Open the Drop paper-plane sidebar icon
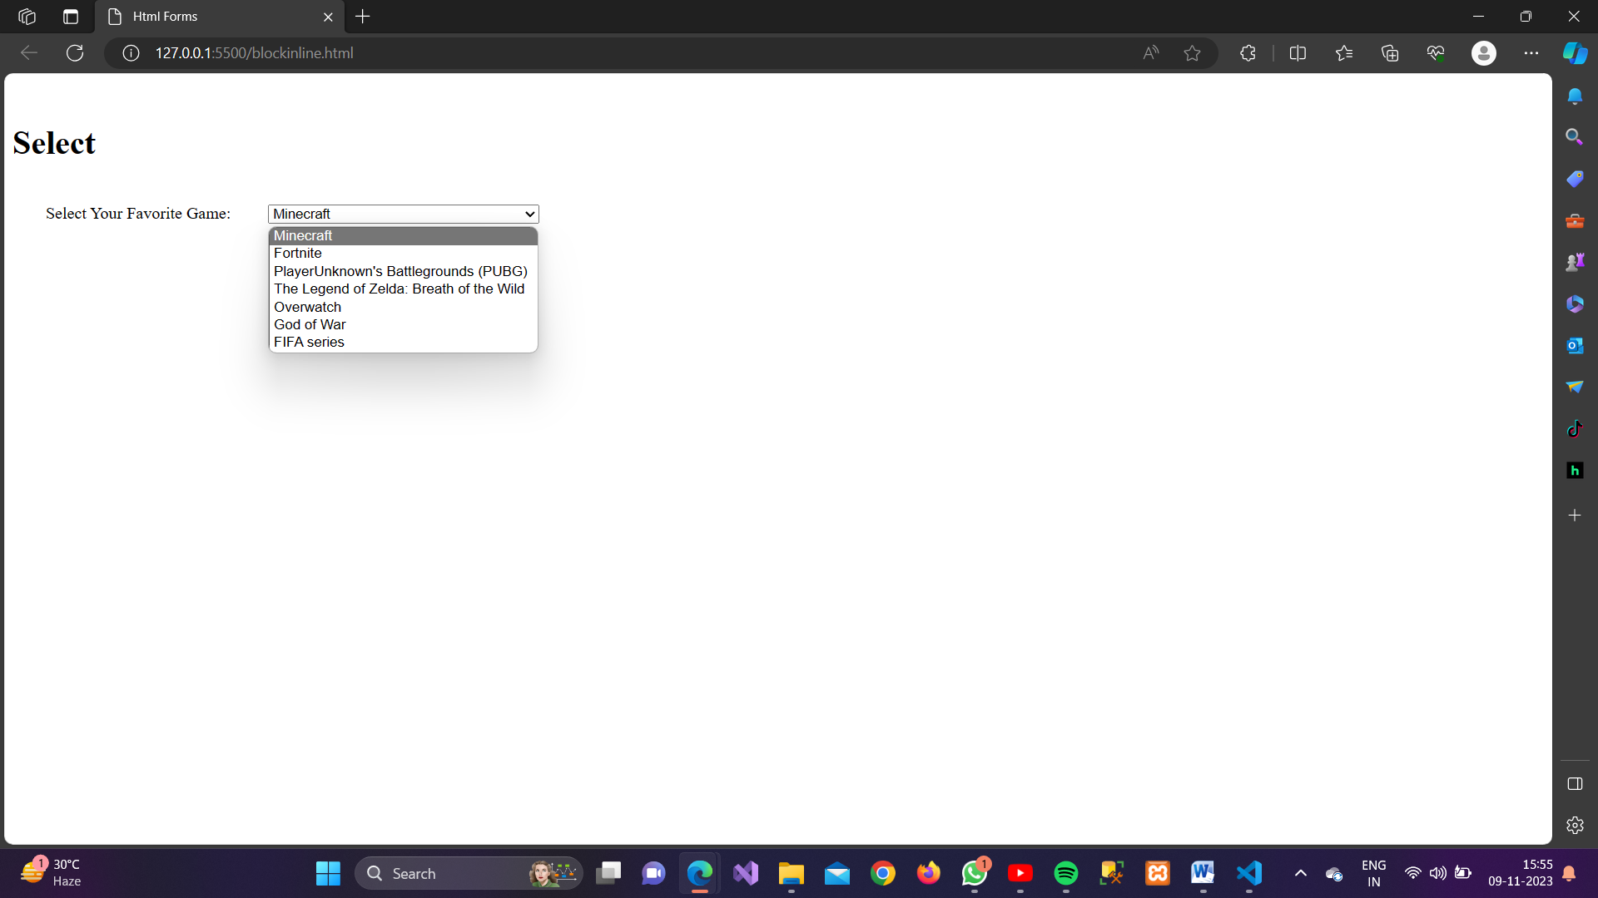 [1575, 387]
